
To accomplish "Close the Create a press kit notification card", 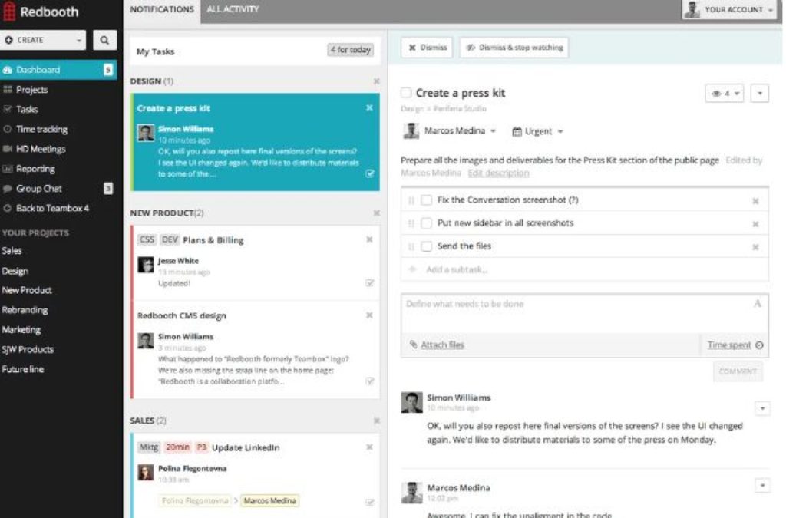I will 369,107.
